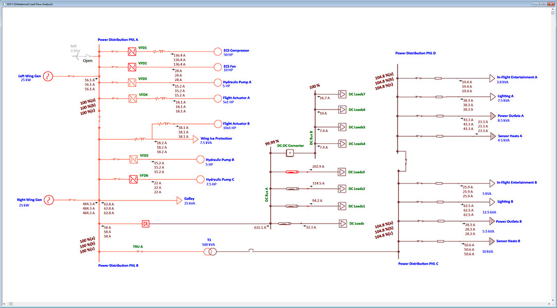The image size is (557, 308).
Task: Select the VFD1 drive icon
Action: [131, 51]
